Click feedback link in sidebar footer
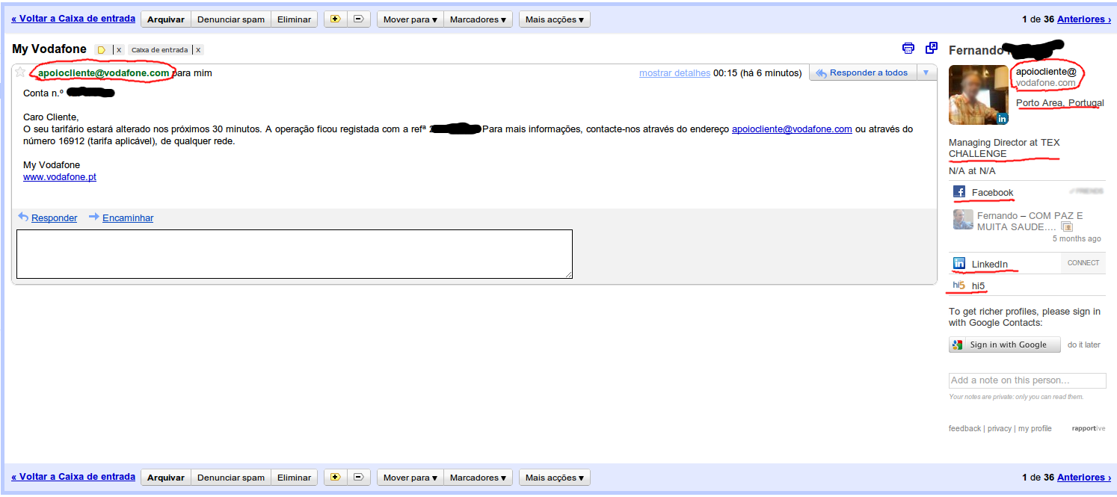The width and height of the screenshot is (1117, 497). (964, 428)
